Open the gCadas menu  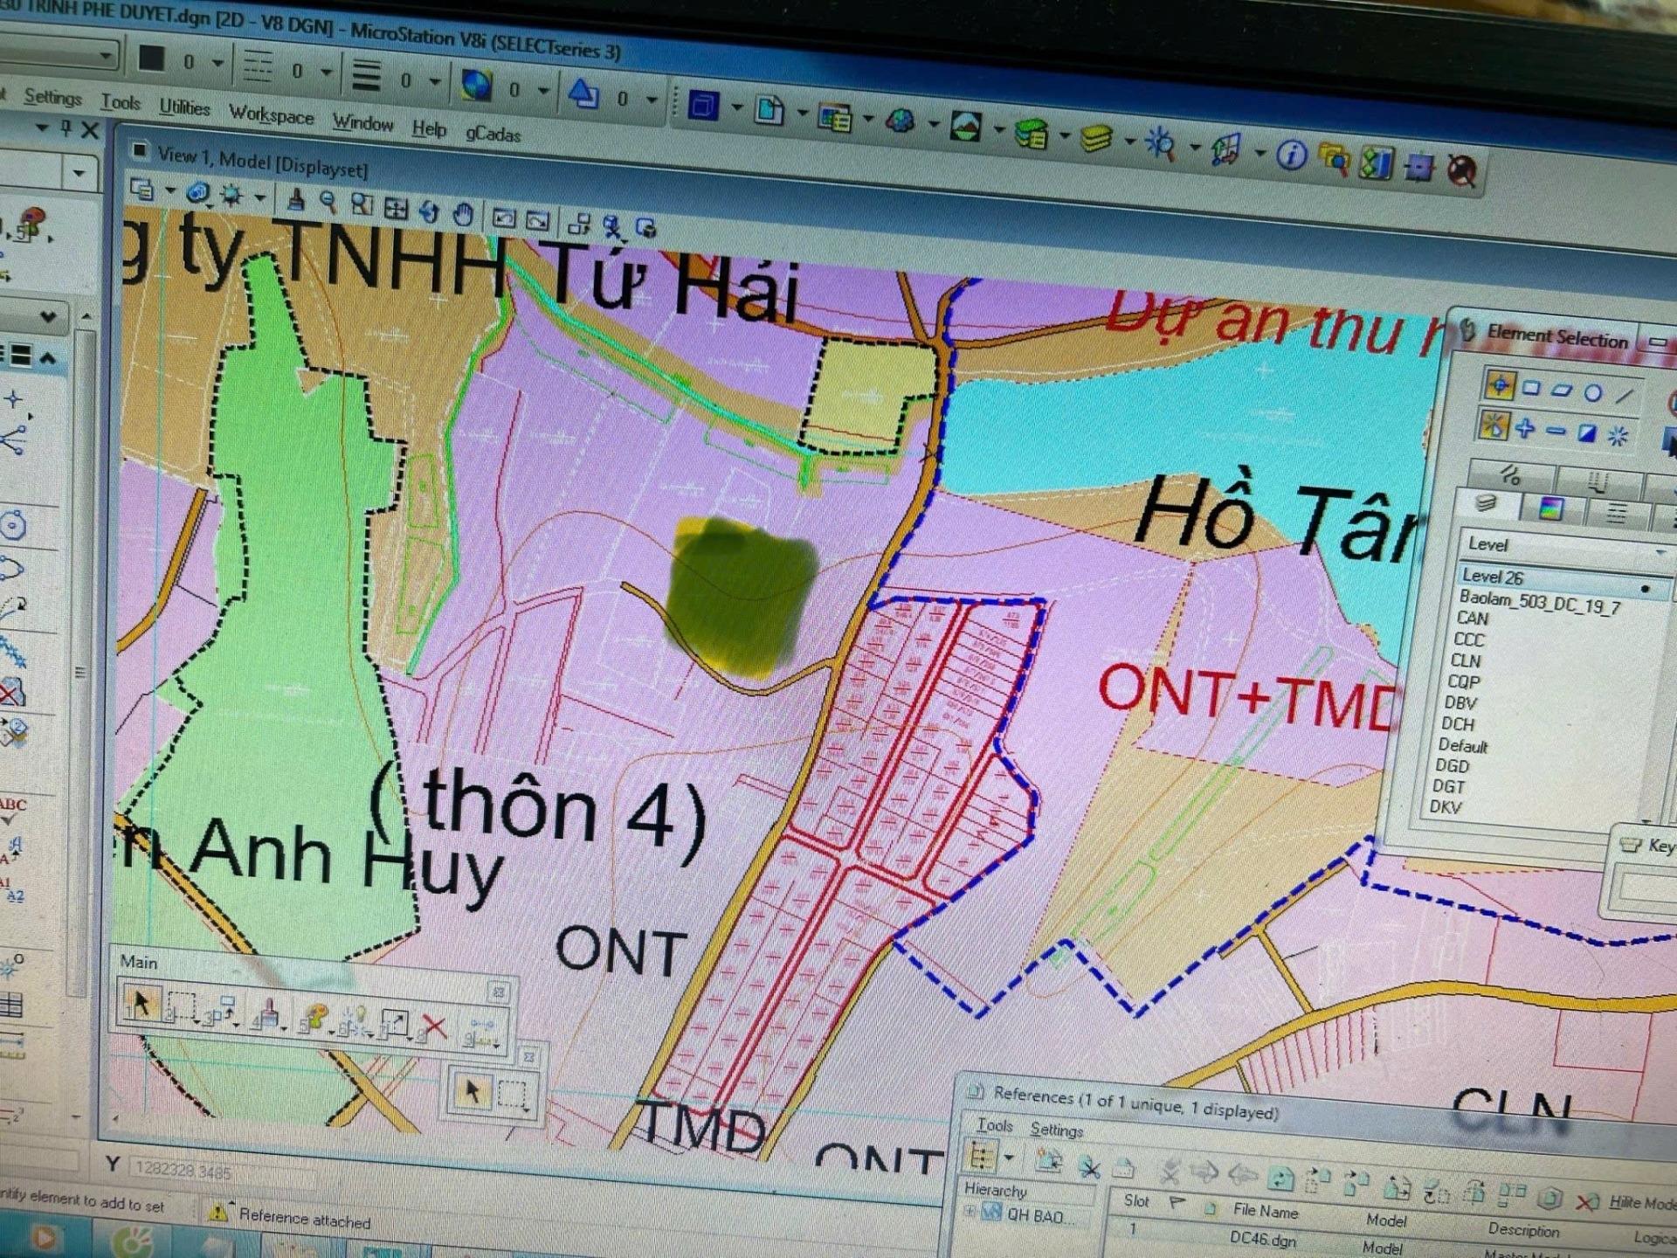(x=493, y=134)
